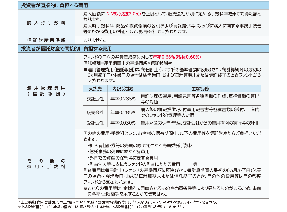Click the 投資者が信託財産で間接的に負担する費用 header
This screenshot has height=212, width=287.
tap(66, 48)
